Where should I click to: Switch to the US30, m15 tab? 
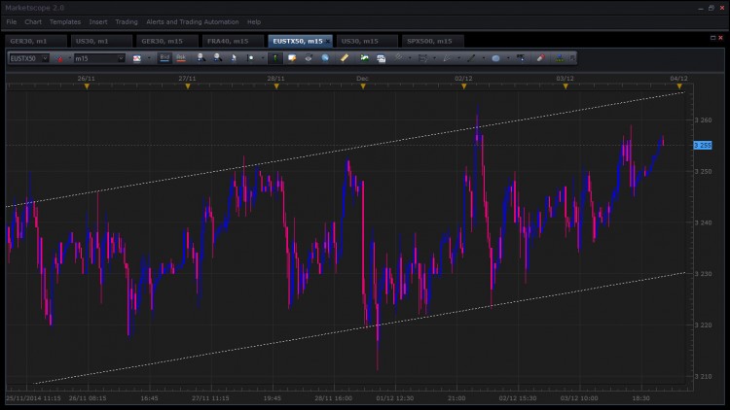tap(367, 41)
